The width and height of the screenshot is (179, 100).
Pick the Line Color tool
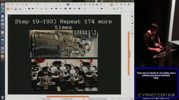pyautogui.click(x=16, y=9)
